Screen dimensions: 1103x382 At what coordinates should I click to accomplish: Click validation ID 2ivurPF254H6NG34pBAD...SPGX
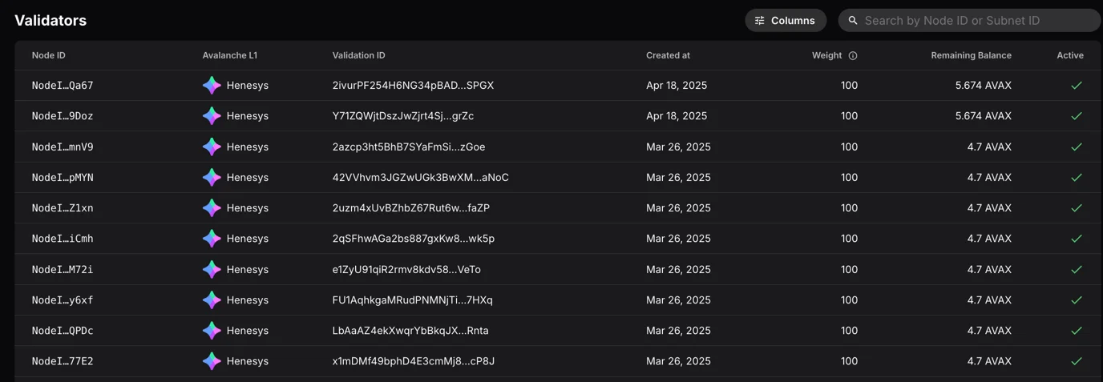click(x=413, y=85)
